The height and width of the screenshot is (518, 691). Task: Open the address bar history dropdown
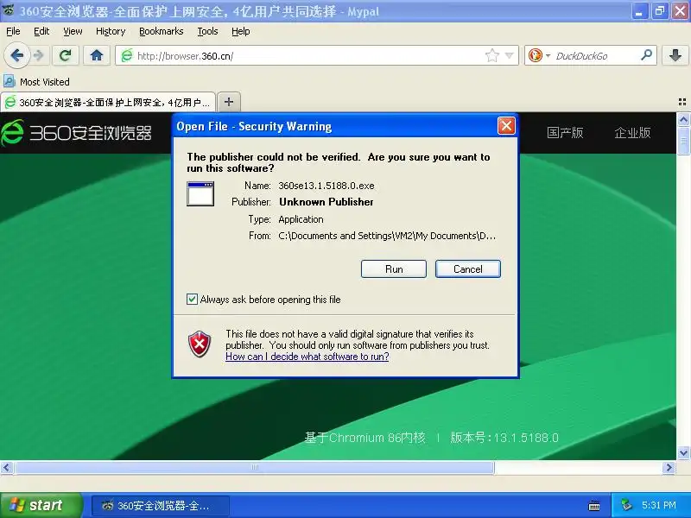[510, 55]
